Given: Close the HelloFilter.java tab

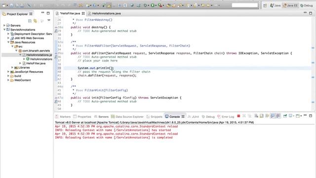Looking at the screenshot, I should click(x=83, y=13).
